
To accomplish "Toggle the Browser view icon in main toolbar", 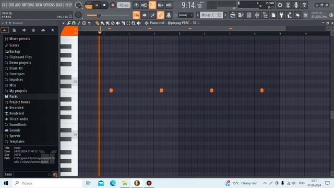I will [x=265, y=15].
